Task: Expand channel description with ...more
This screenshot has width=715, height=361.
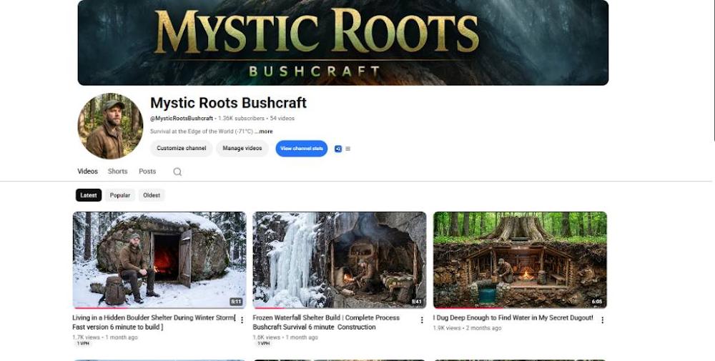Action: coord(264,132)
